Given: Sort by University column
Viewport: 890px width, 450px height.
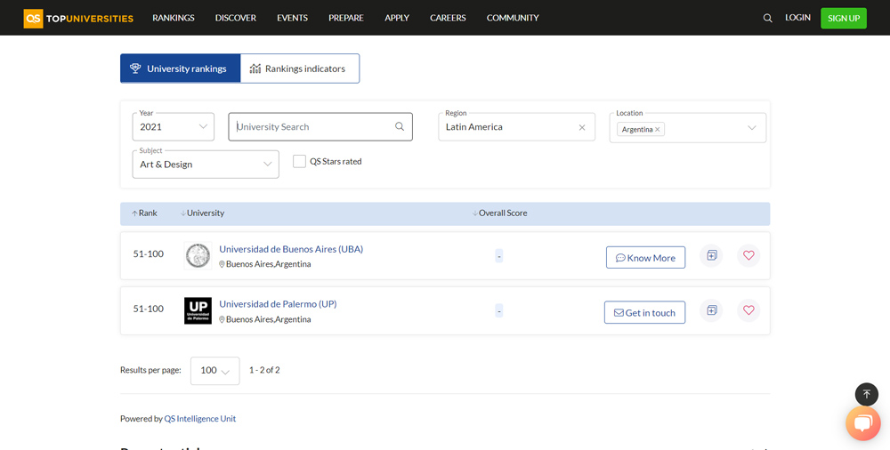Looking at the screenshot, I should pos(202,213).
